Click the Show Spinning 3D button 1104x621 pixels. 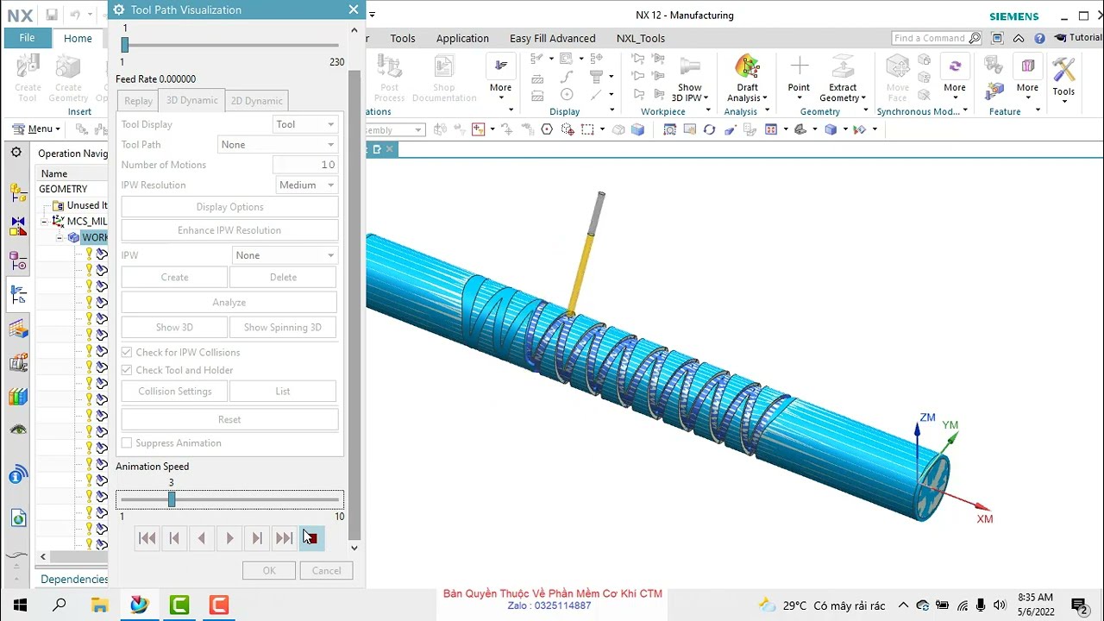click(283, 328)
